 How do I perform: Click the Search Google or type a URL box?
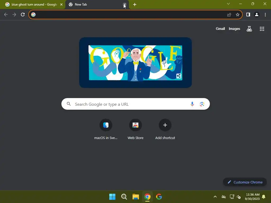[135, 104]
